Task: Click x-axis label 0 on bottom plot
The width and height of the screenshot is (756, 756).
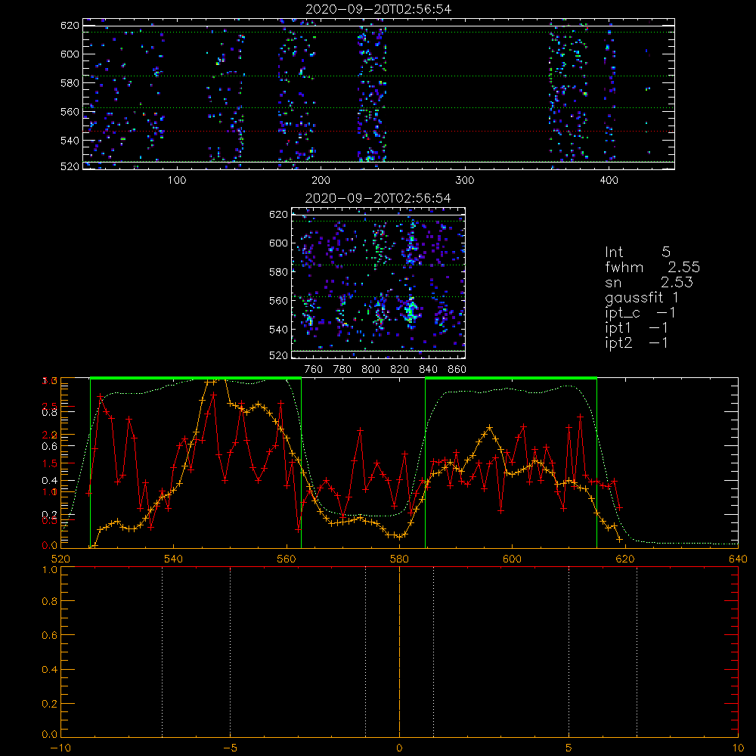Action: 400,748
